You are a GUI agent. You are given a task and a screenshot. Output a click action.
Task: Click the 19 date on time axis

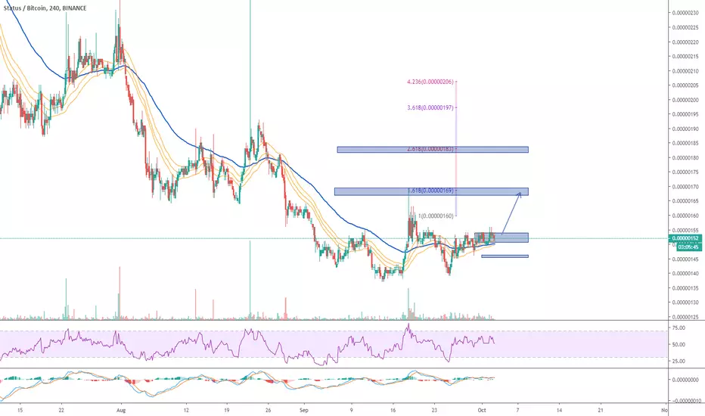(227, 410)
